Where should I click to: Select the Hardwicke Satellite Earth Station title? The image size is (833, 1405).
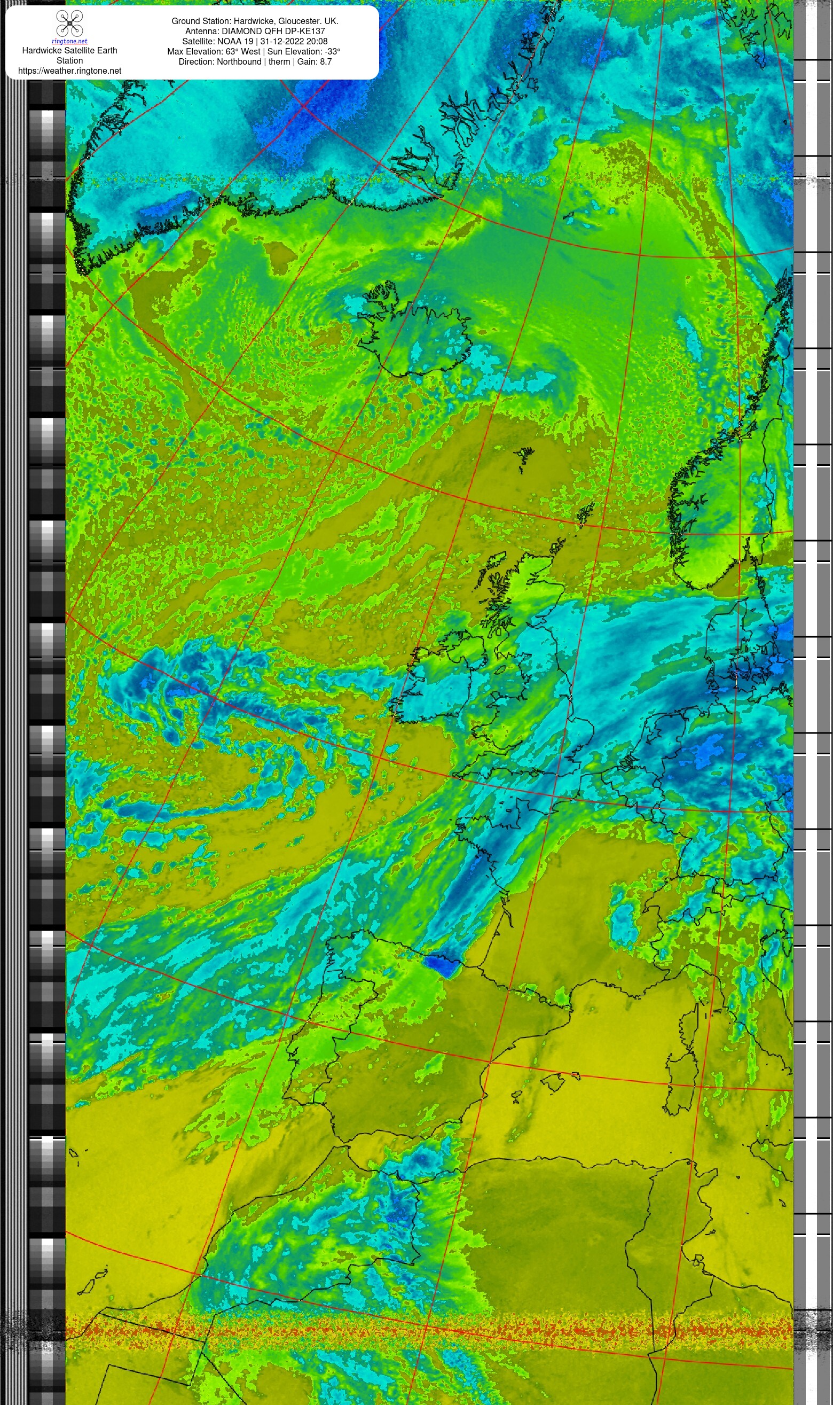coord(69,56)
